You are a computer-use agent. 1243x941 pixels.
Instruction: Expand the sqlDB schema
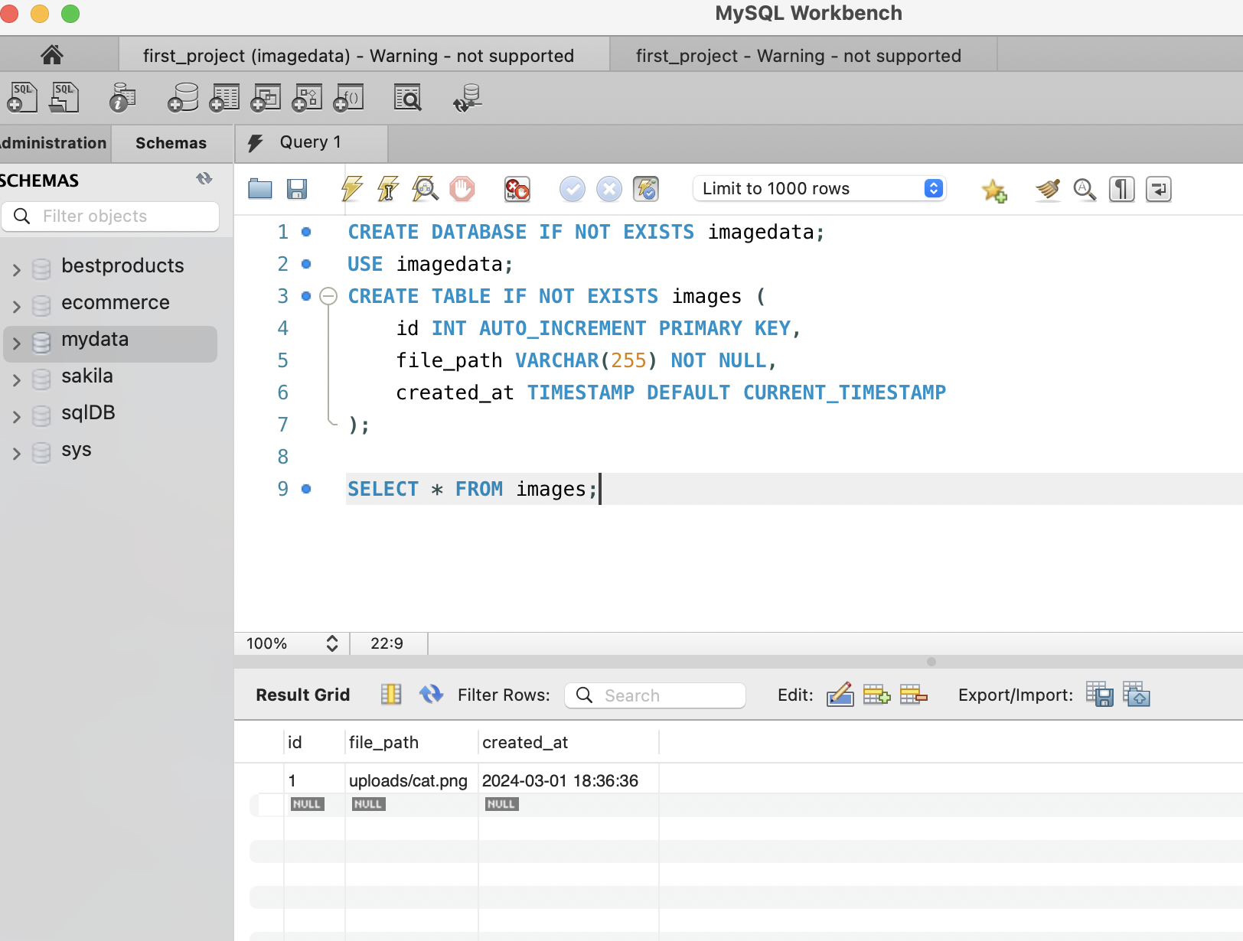[x=16, y=416]
